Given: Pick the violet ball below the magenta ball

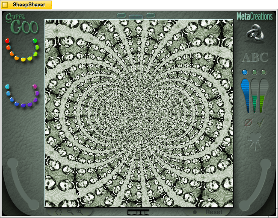Looking at the screenshot, I should click(37, 93).
